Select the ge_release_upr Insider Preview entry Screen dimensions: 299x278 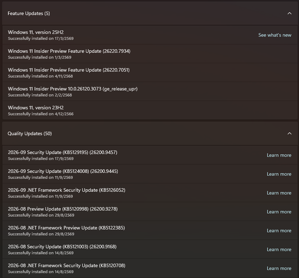(150, 92)
